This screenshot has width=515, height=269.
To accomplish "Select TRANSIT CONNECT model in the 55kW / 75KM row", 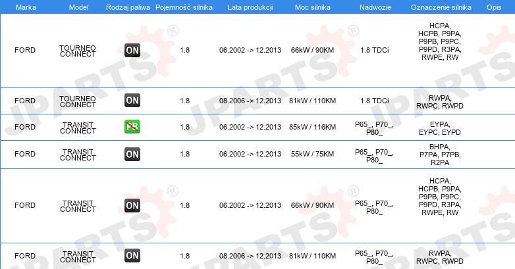I will coord(78,155).
